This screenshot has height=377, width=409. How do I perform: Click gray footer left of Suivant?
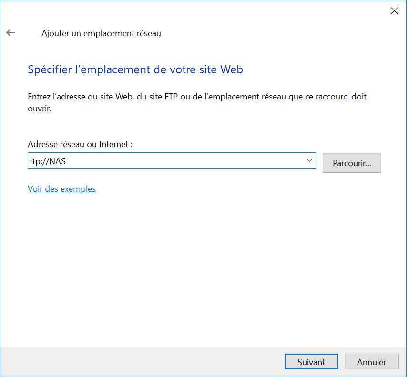143,362
